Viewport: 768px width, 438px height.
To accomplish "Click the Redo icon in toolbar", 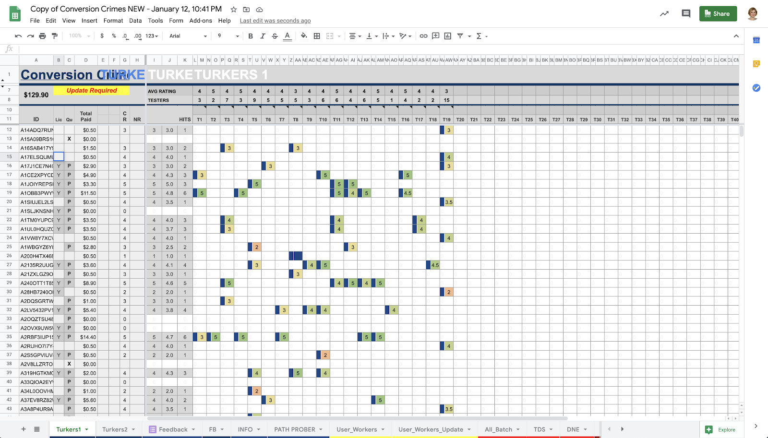I will [x=30, y=36].
